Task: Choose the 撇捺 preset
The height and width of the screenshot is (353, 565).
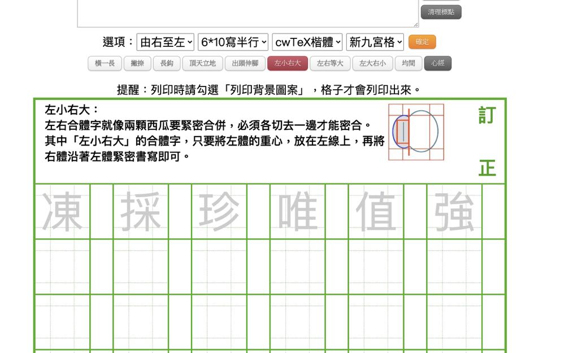Action: [x=137, y=63]
